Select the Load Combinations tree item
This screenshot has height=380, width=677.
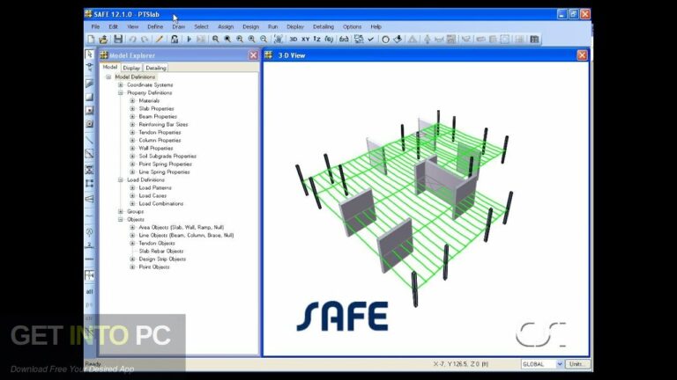click(161, 204)
